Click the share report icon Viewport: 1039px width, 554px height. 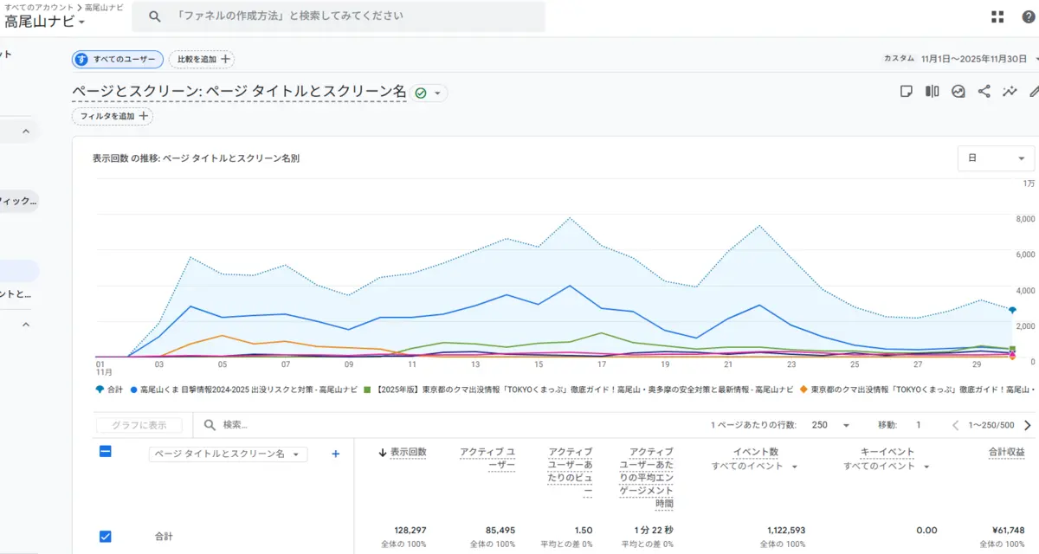pyautogui.click(x=984, y=91)
